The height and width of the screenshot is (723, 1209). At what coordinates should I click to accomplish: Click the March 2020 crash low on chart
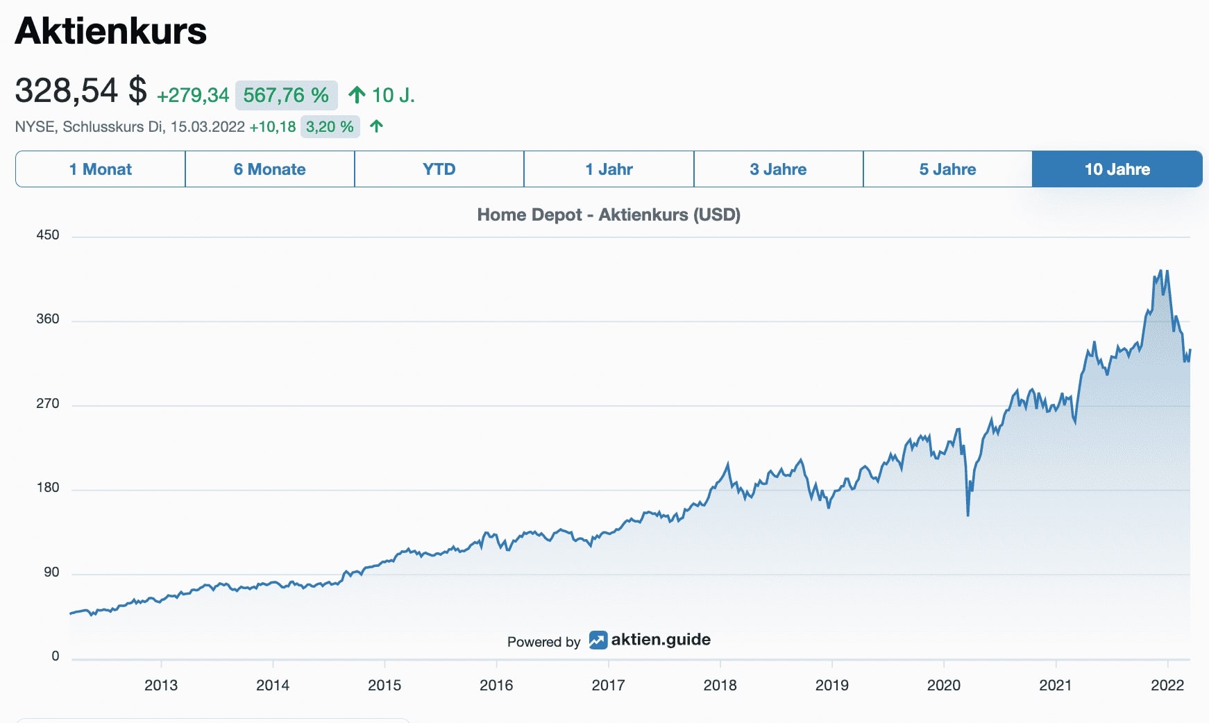pos(968,514)
